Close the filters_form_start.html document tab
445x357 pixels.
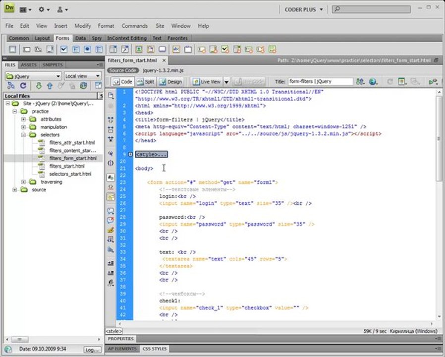[164, 60]
